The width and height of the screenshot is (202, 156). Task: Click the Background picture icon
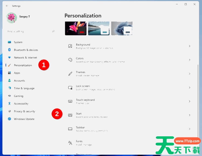click(x=70, y=46)
